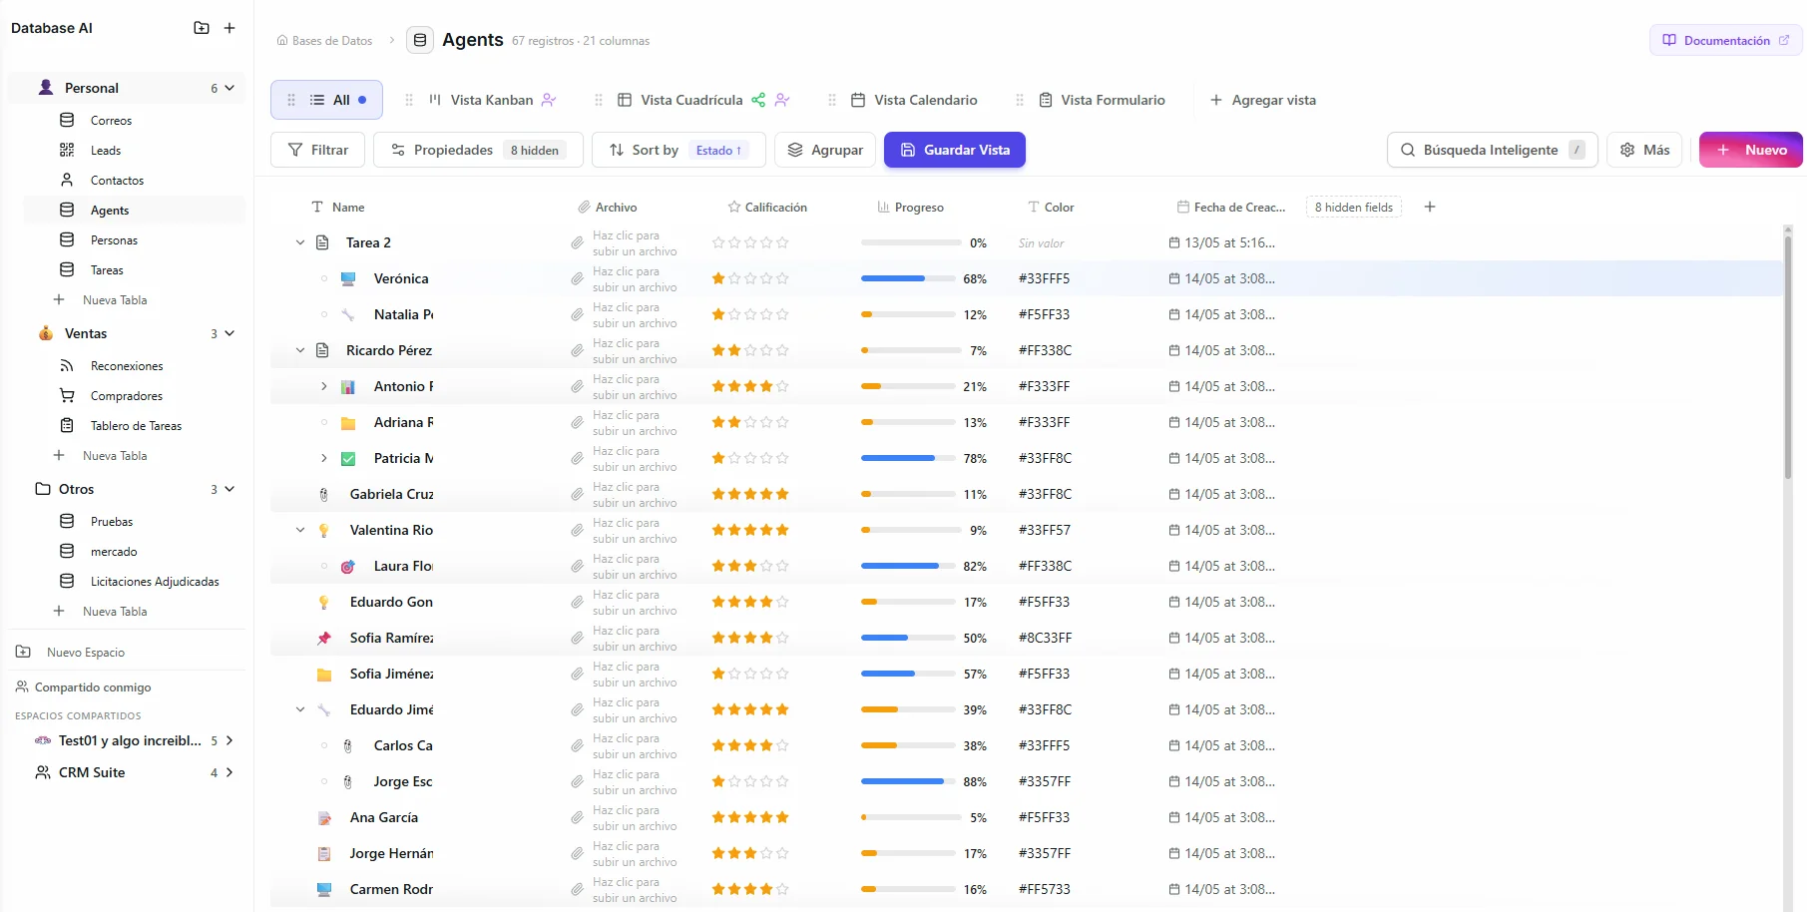The width and height of the screenshot is (1807, 912).
Task: Collapse the Otros space chevron
Action: coord(229,489)
